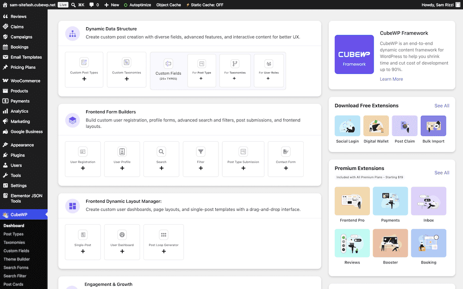463x289 pixels.
Task: Follow the Learn More link
Action: (391, 79)
